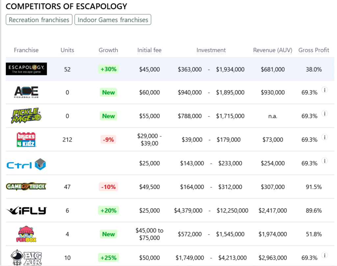The width and height of the screenshot is (337, 266).
Task: Click info icon in Ctrl V row
Action: pos(324,161)
